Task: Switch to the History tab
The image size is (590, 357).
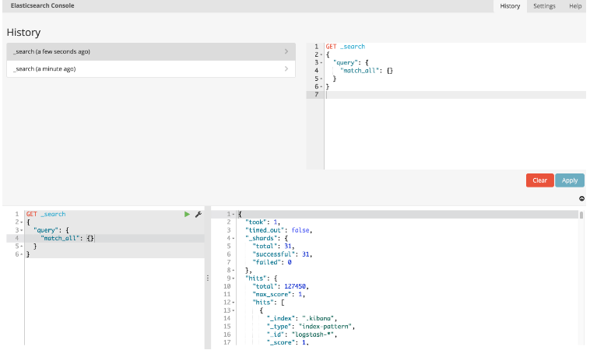Action: tap(510, 6)
